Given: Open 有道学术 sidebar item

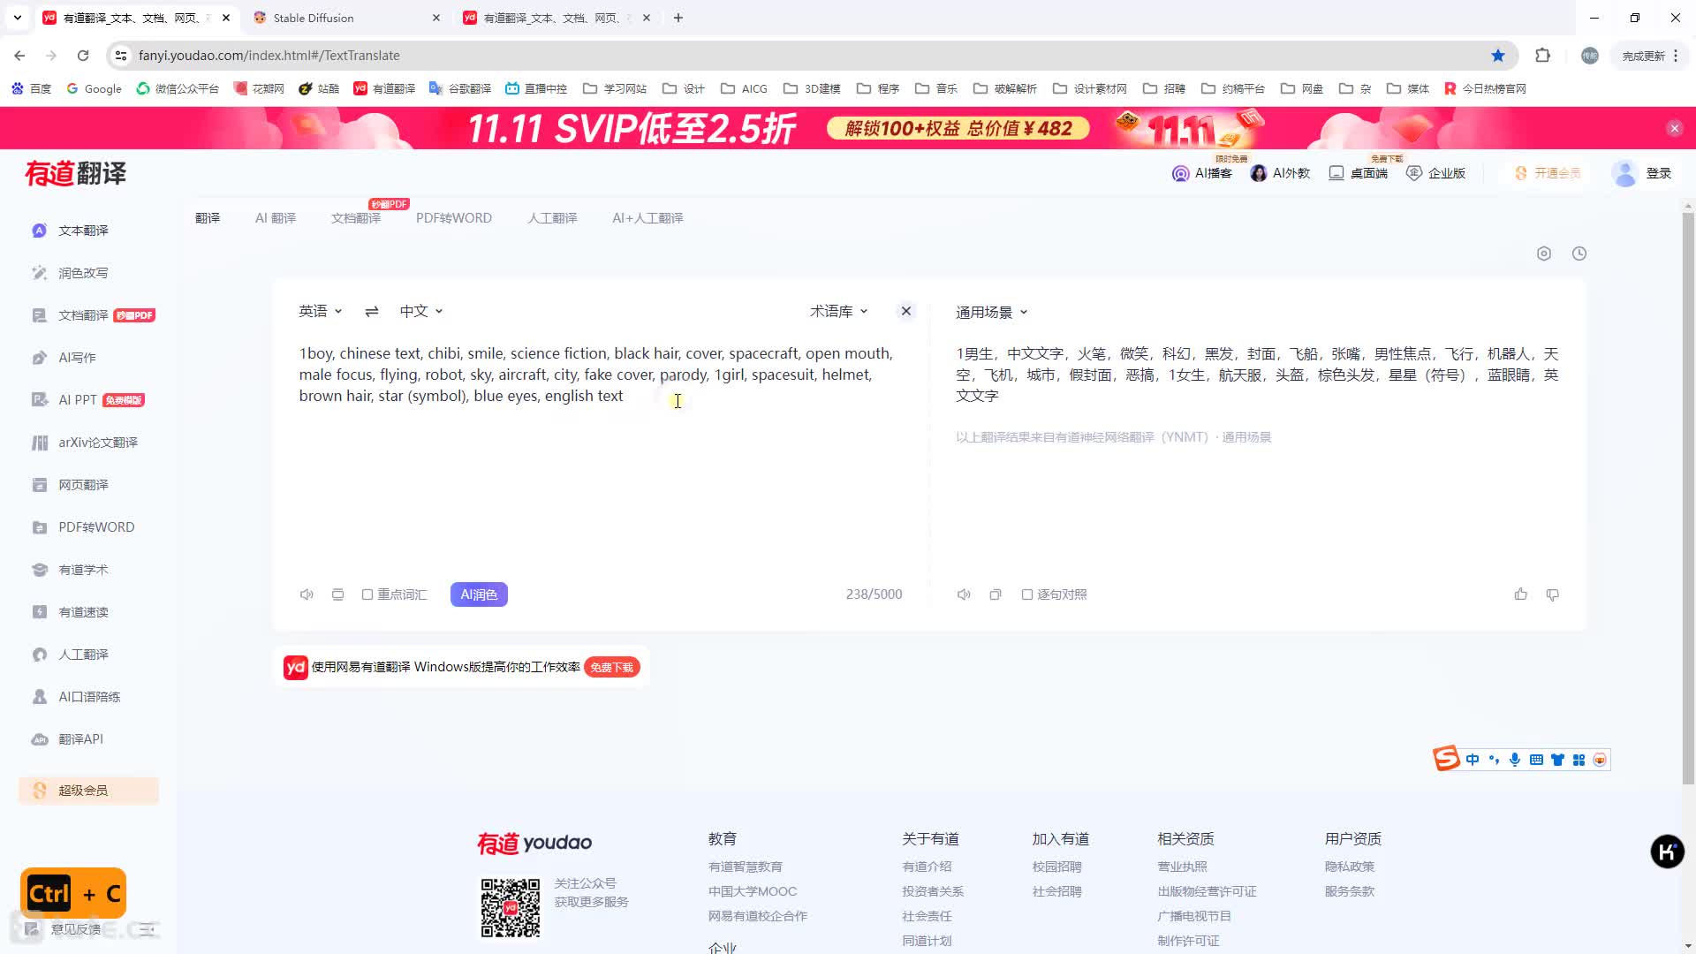Looking at the screenshot, I should tap(83, 570).
